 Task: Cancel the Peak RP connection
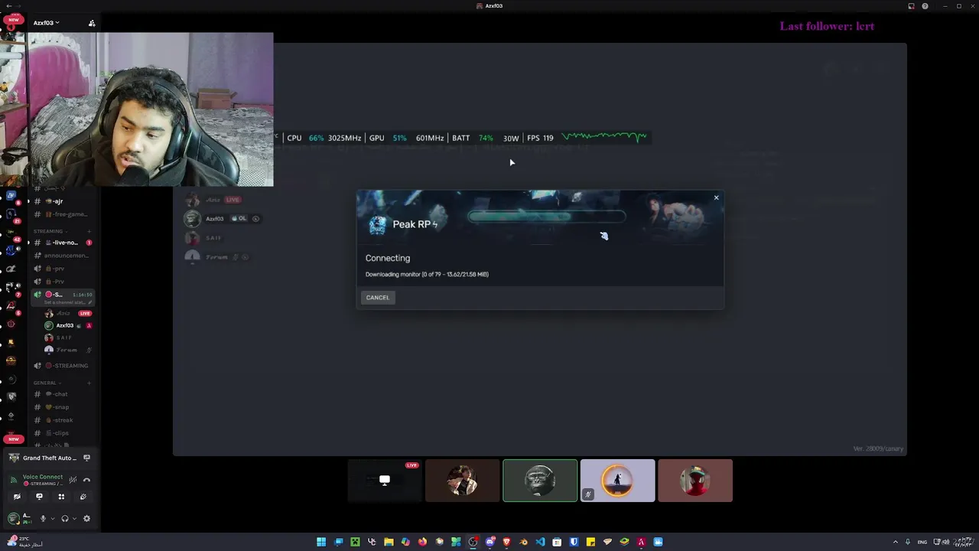[378, 298]
